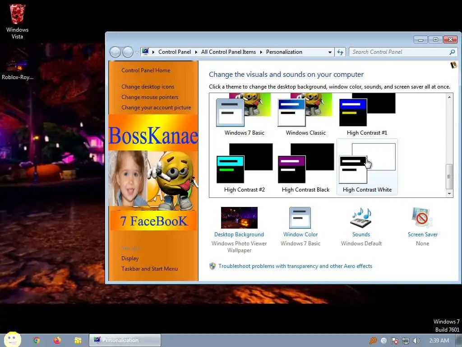This screenshot has height=347, width=462.
Task: Click the address bar computer icon
Action: coord(145,52)
